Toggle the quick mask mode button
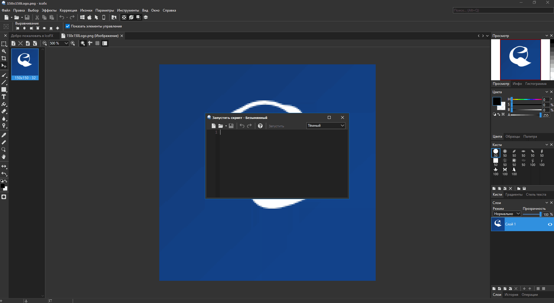 click(x=4, y=197)
